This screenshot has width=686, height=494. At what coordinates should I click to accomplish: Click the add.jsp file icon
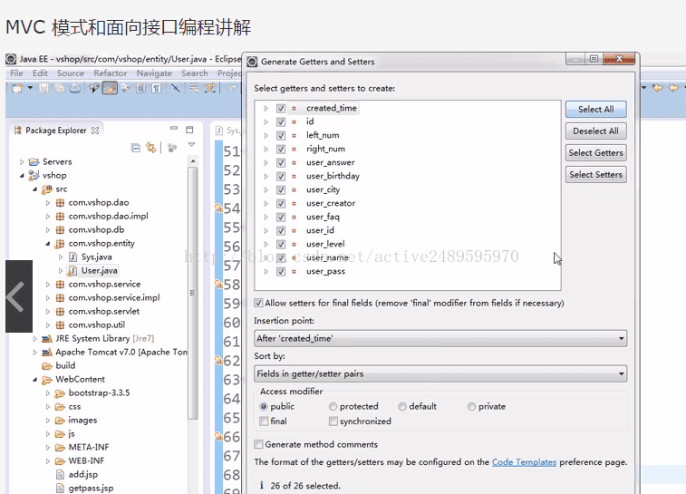click(x=61, y=474)
